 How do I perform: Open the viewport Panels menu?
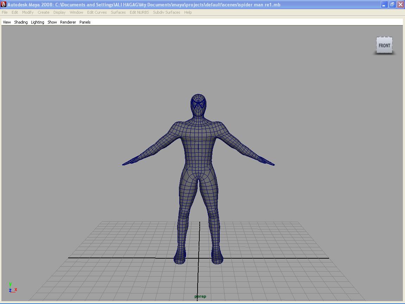[x=85, y=22]
